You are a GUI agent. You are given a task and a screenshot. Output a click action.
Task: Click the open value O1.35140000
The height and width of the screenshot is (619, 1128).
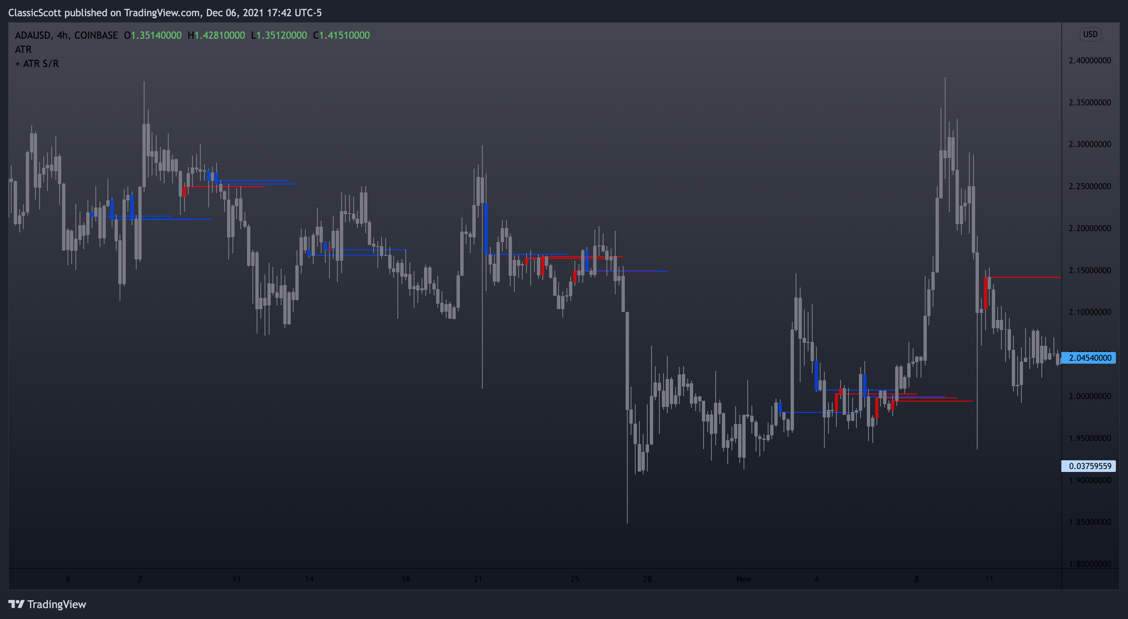pos(153,35)
